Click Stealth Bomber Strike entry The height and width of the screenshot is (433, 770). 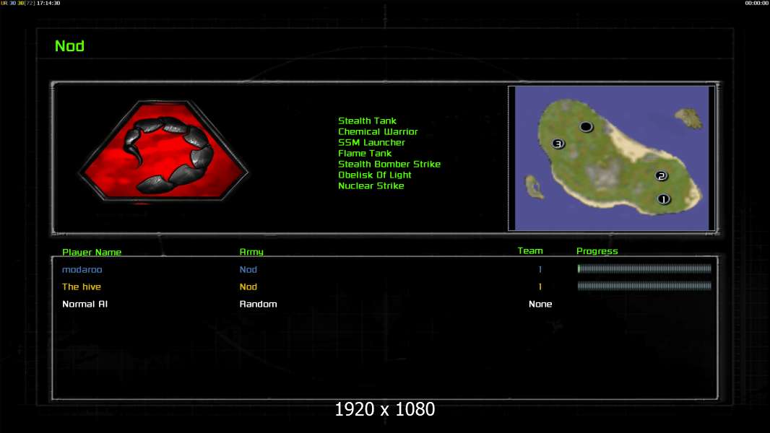click(x=389, y=164)
